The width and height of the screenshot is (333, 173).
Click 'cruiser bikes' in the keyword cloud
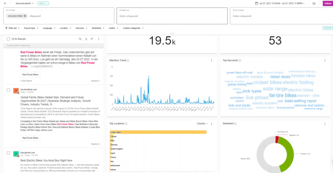click(267, 82)
